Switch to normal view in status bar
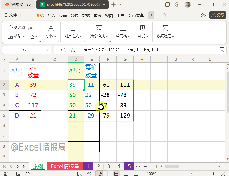Screen dimensions: 229x176 pos(116,174)
